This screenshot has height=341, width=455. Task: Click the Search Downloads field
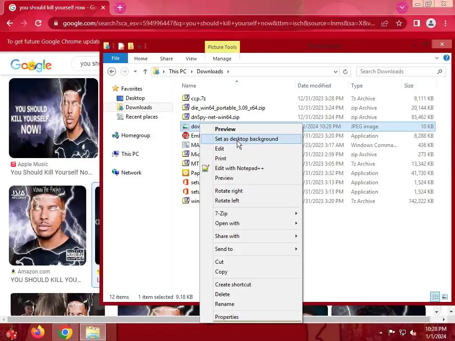[400, 71]
